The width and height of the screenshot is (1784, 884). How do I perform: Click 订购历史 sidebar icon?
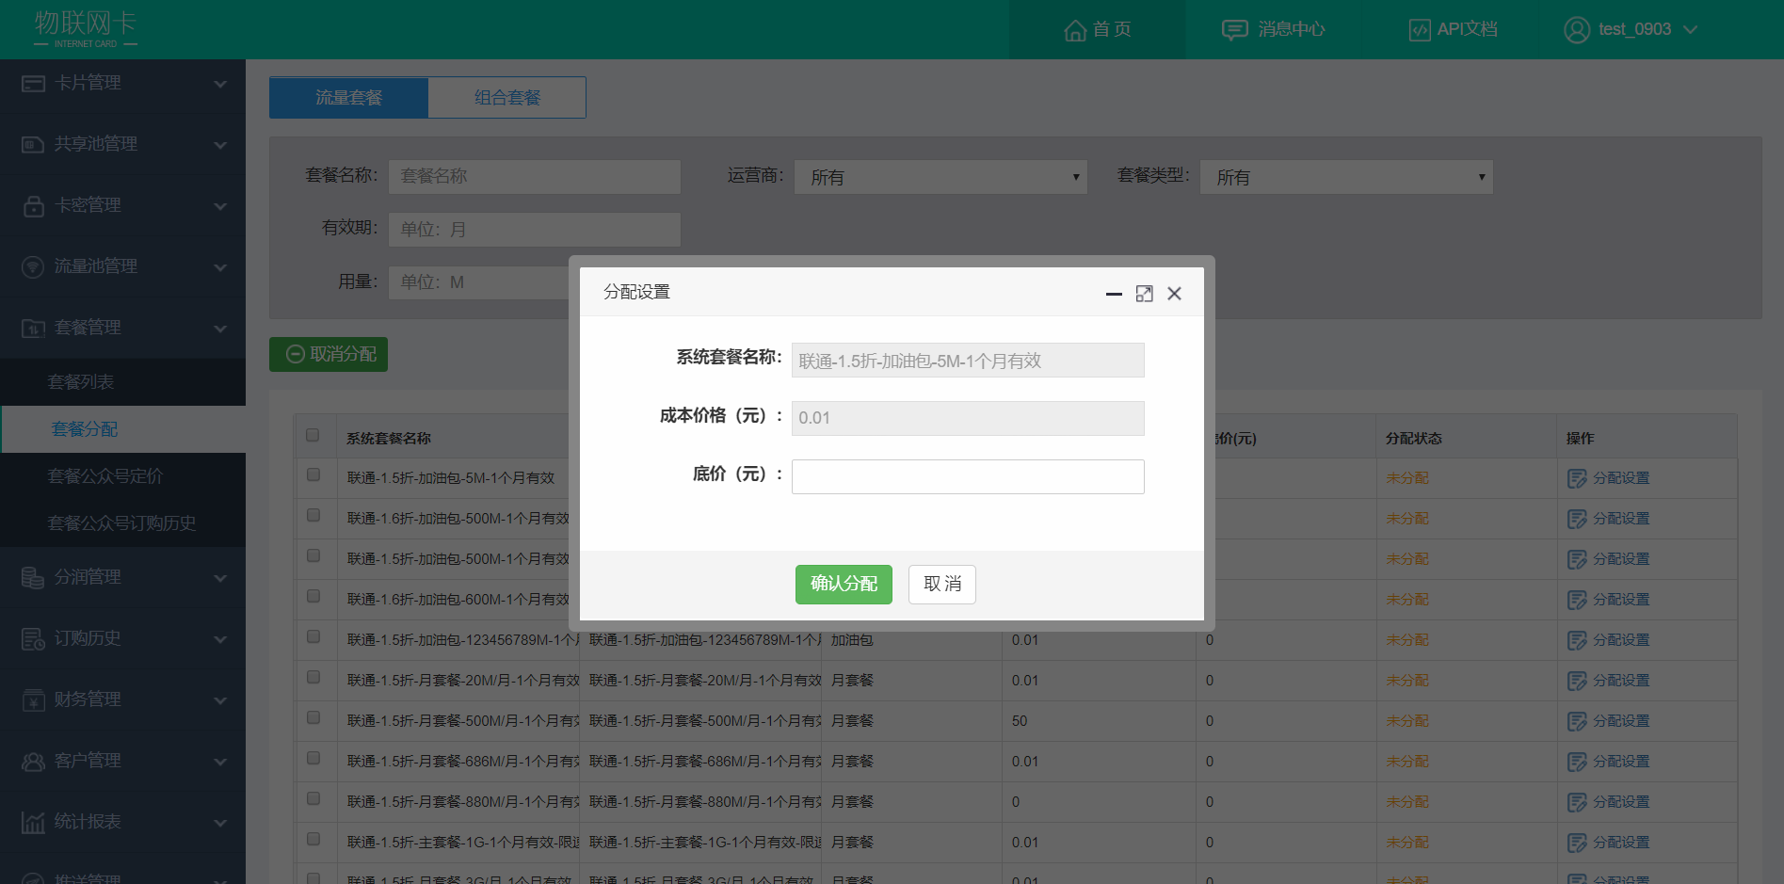point(33,639)
